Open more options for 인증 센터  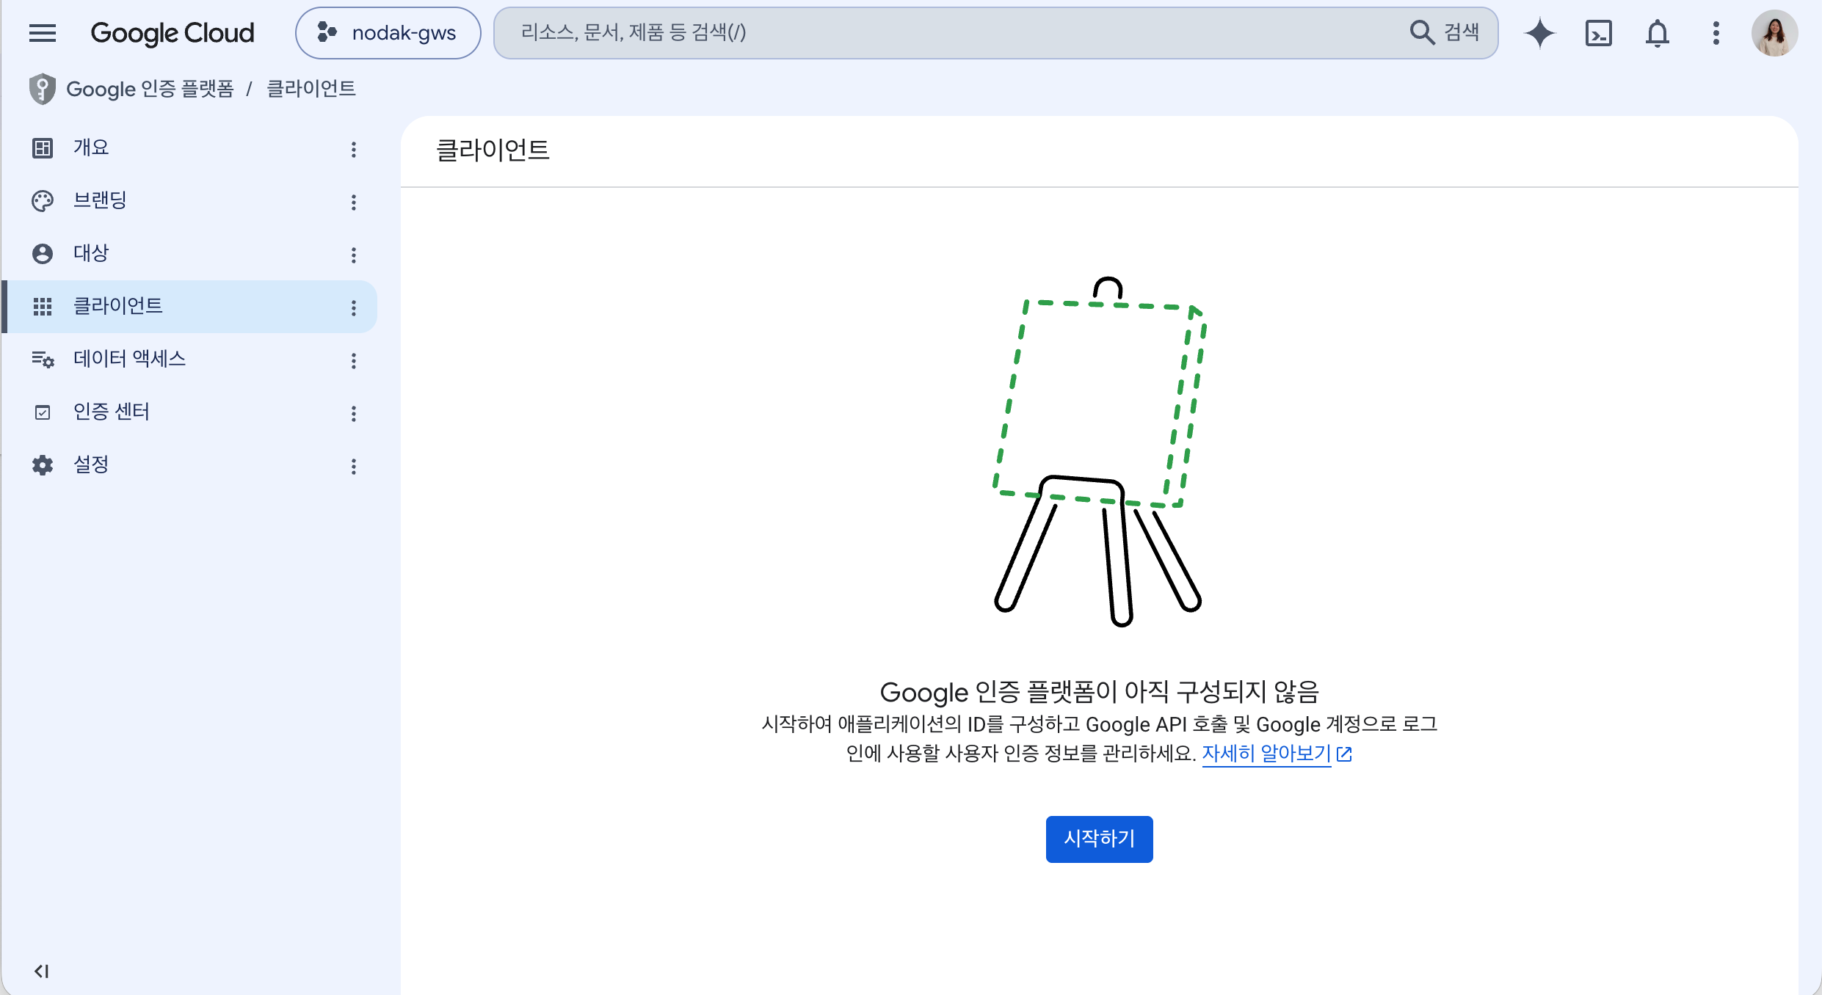354,414
